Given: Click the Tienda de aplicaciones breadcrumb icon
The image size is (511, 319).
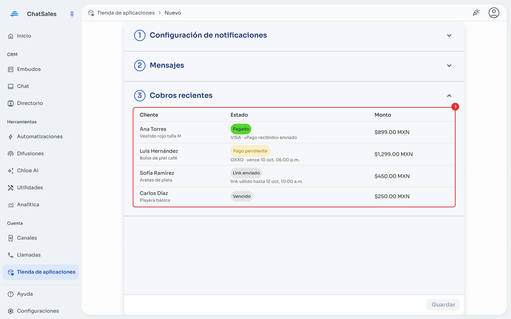Looking at the screenshot, I should point(91,13).
